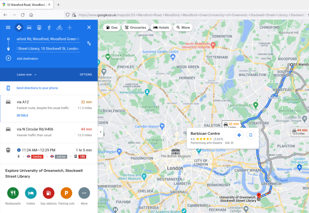Click the Kenwood House map pin

[x=147, y=92]
